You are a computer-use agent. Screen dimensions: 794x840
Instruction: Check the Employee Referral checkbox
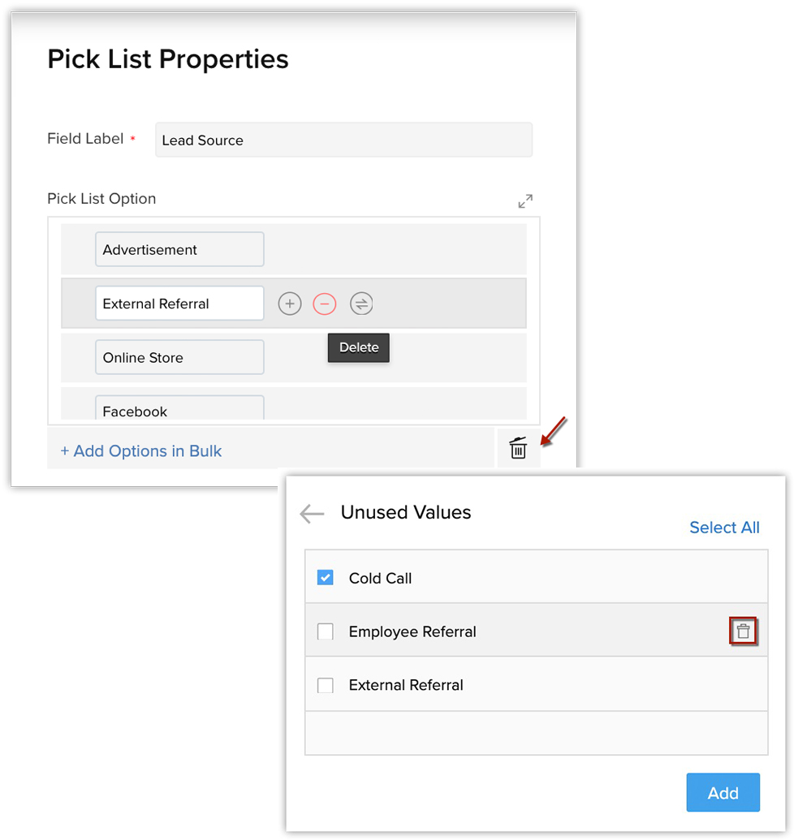[x=326, y=631]
